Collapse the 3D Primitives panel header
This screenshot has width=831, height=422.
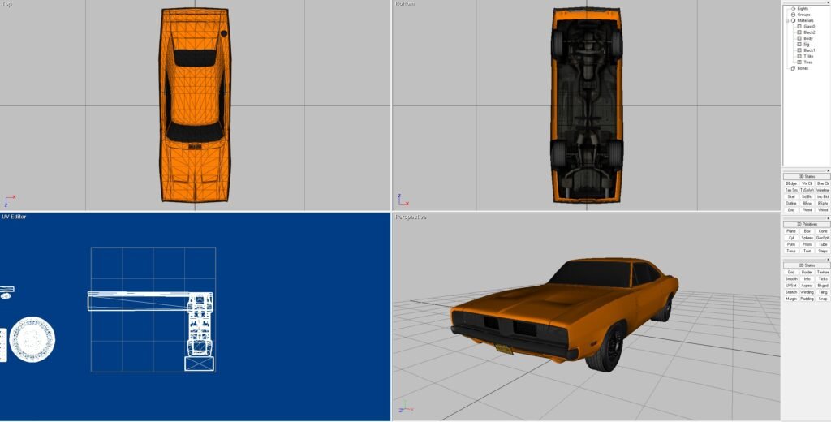[x=807, y=224]
